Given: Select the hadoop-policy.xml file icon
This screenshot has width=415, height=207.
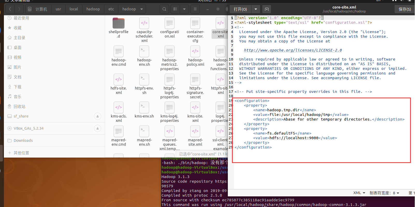Looking at the screenshot, I should pos(195,51).
